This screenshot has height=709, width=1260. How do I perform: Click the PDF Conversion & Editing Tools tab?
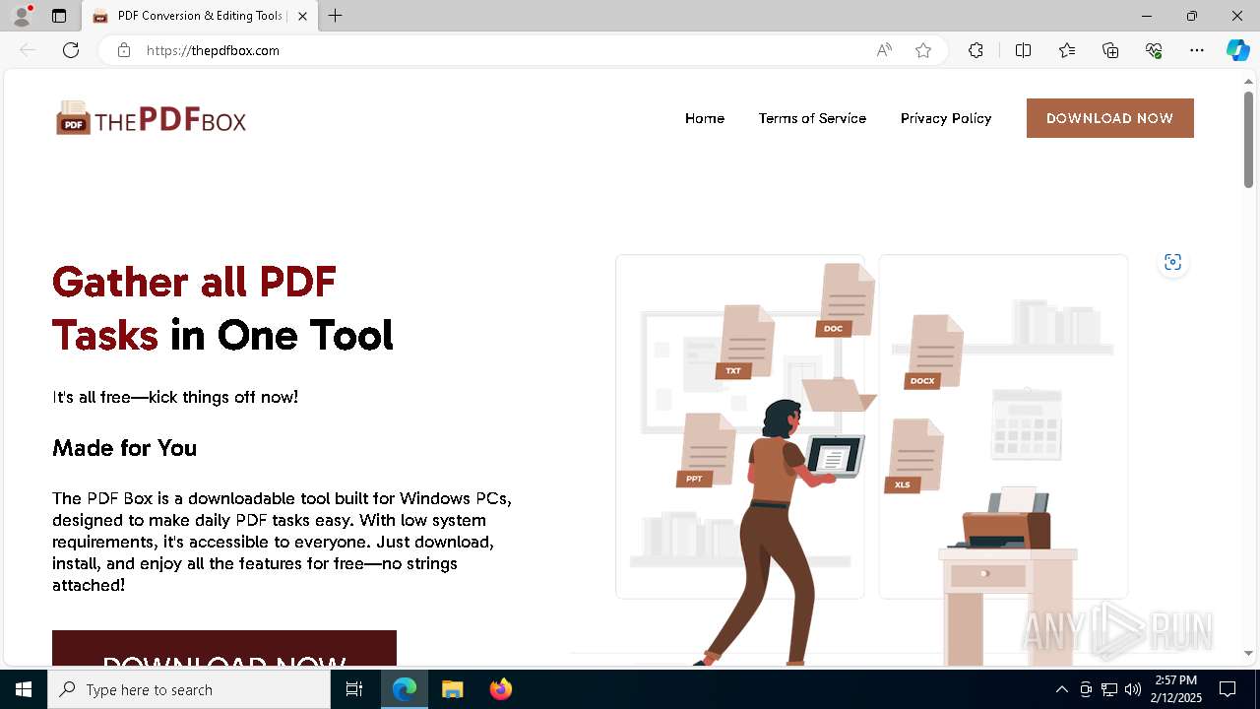[x=200, y=16]
